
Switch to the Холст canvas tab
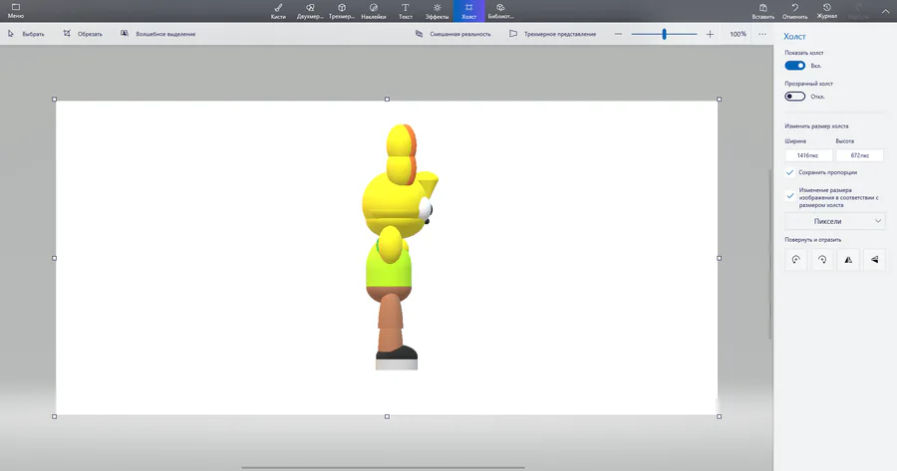469,11
